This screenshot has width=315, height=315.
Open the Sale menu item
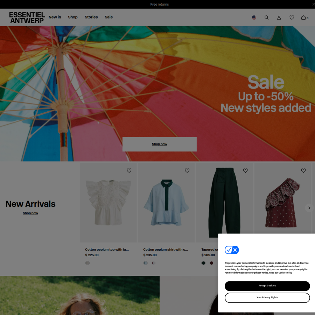click(x=109, y=17)
